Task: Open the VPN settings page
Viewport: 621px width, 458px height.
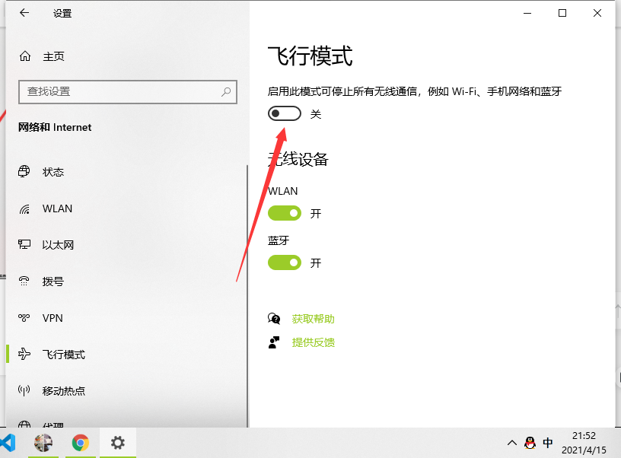Action: click(52, 318)
